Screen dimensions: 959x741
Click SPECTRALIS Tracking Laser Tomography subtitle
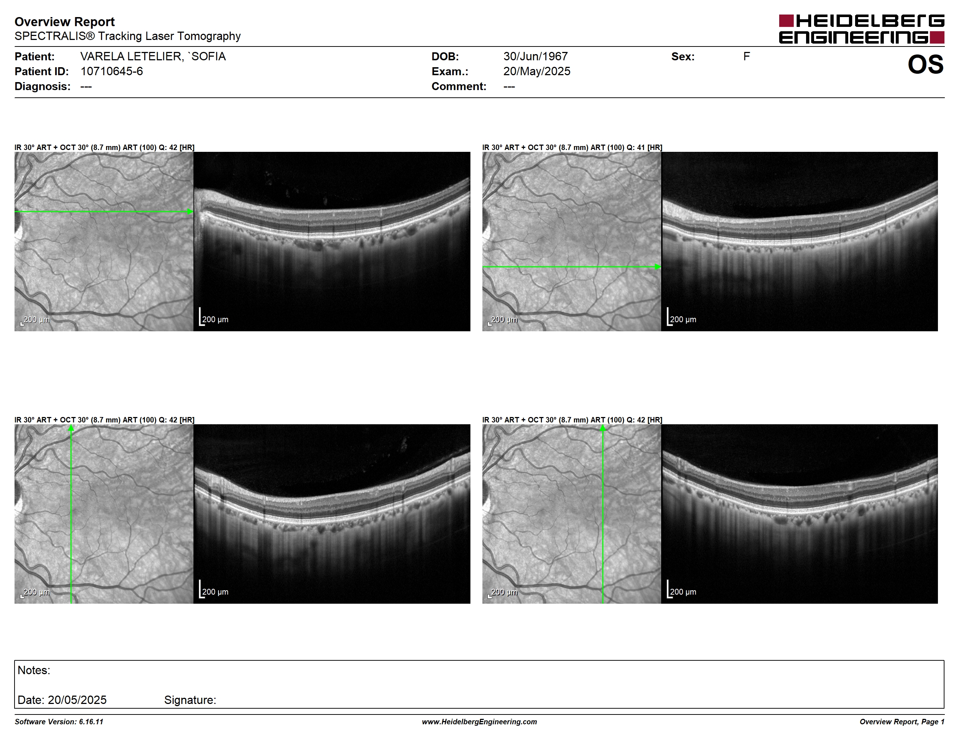[128, 36]
